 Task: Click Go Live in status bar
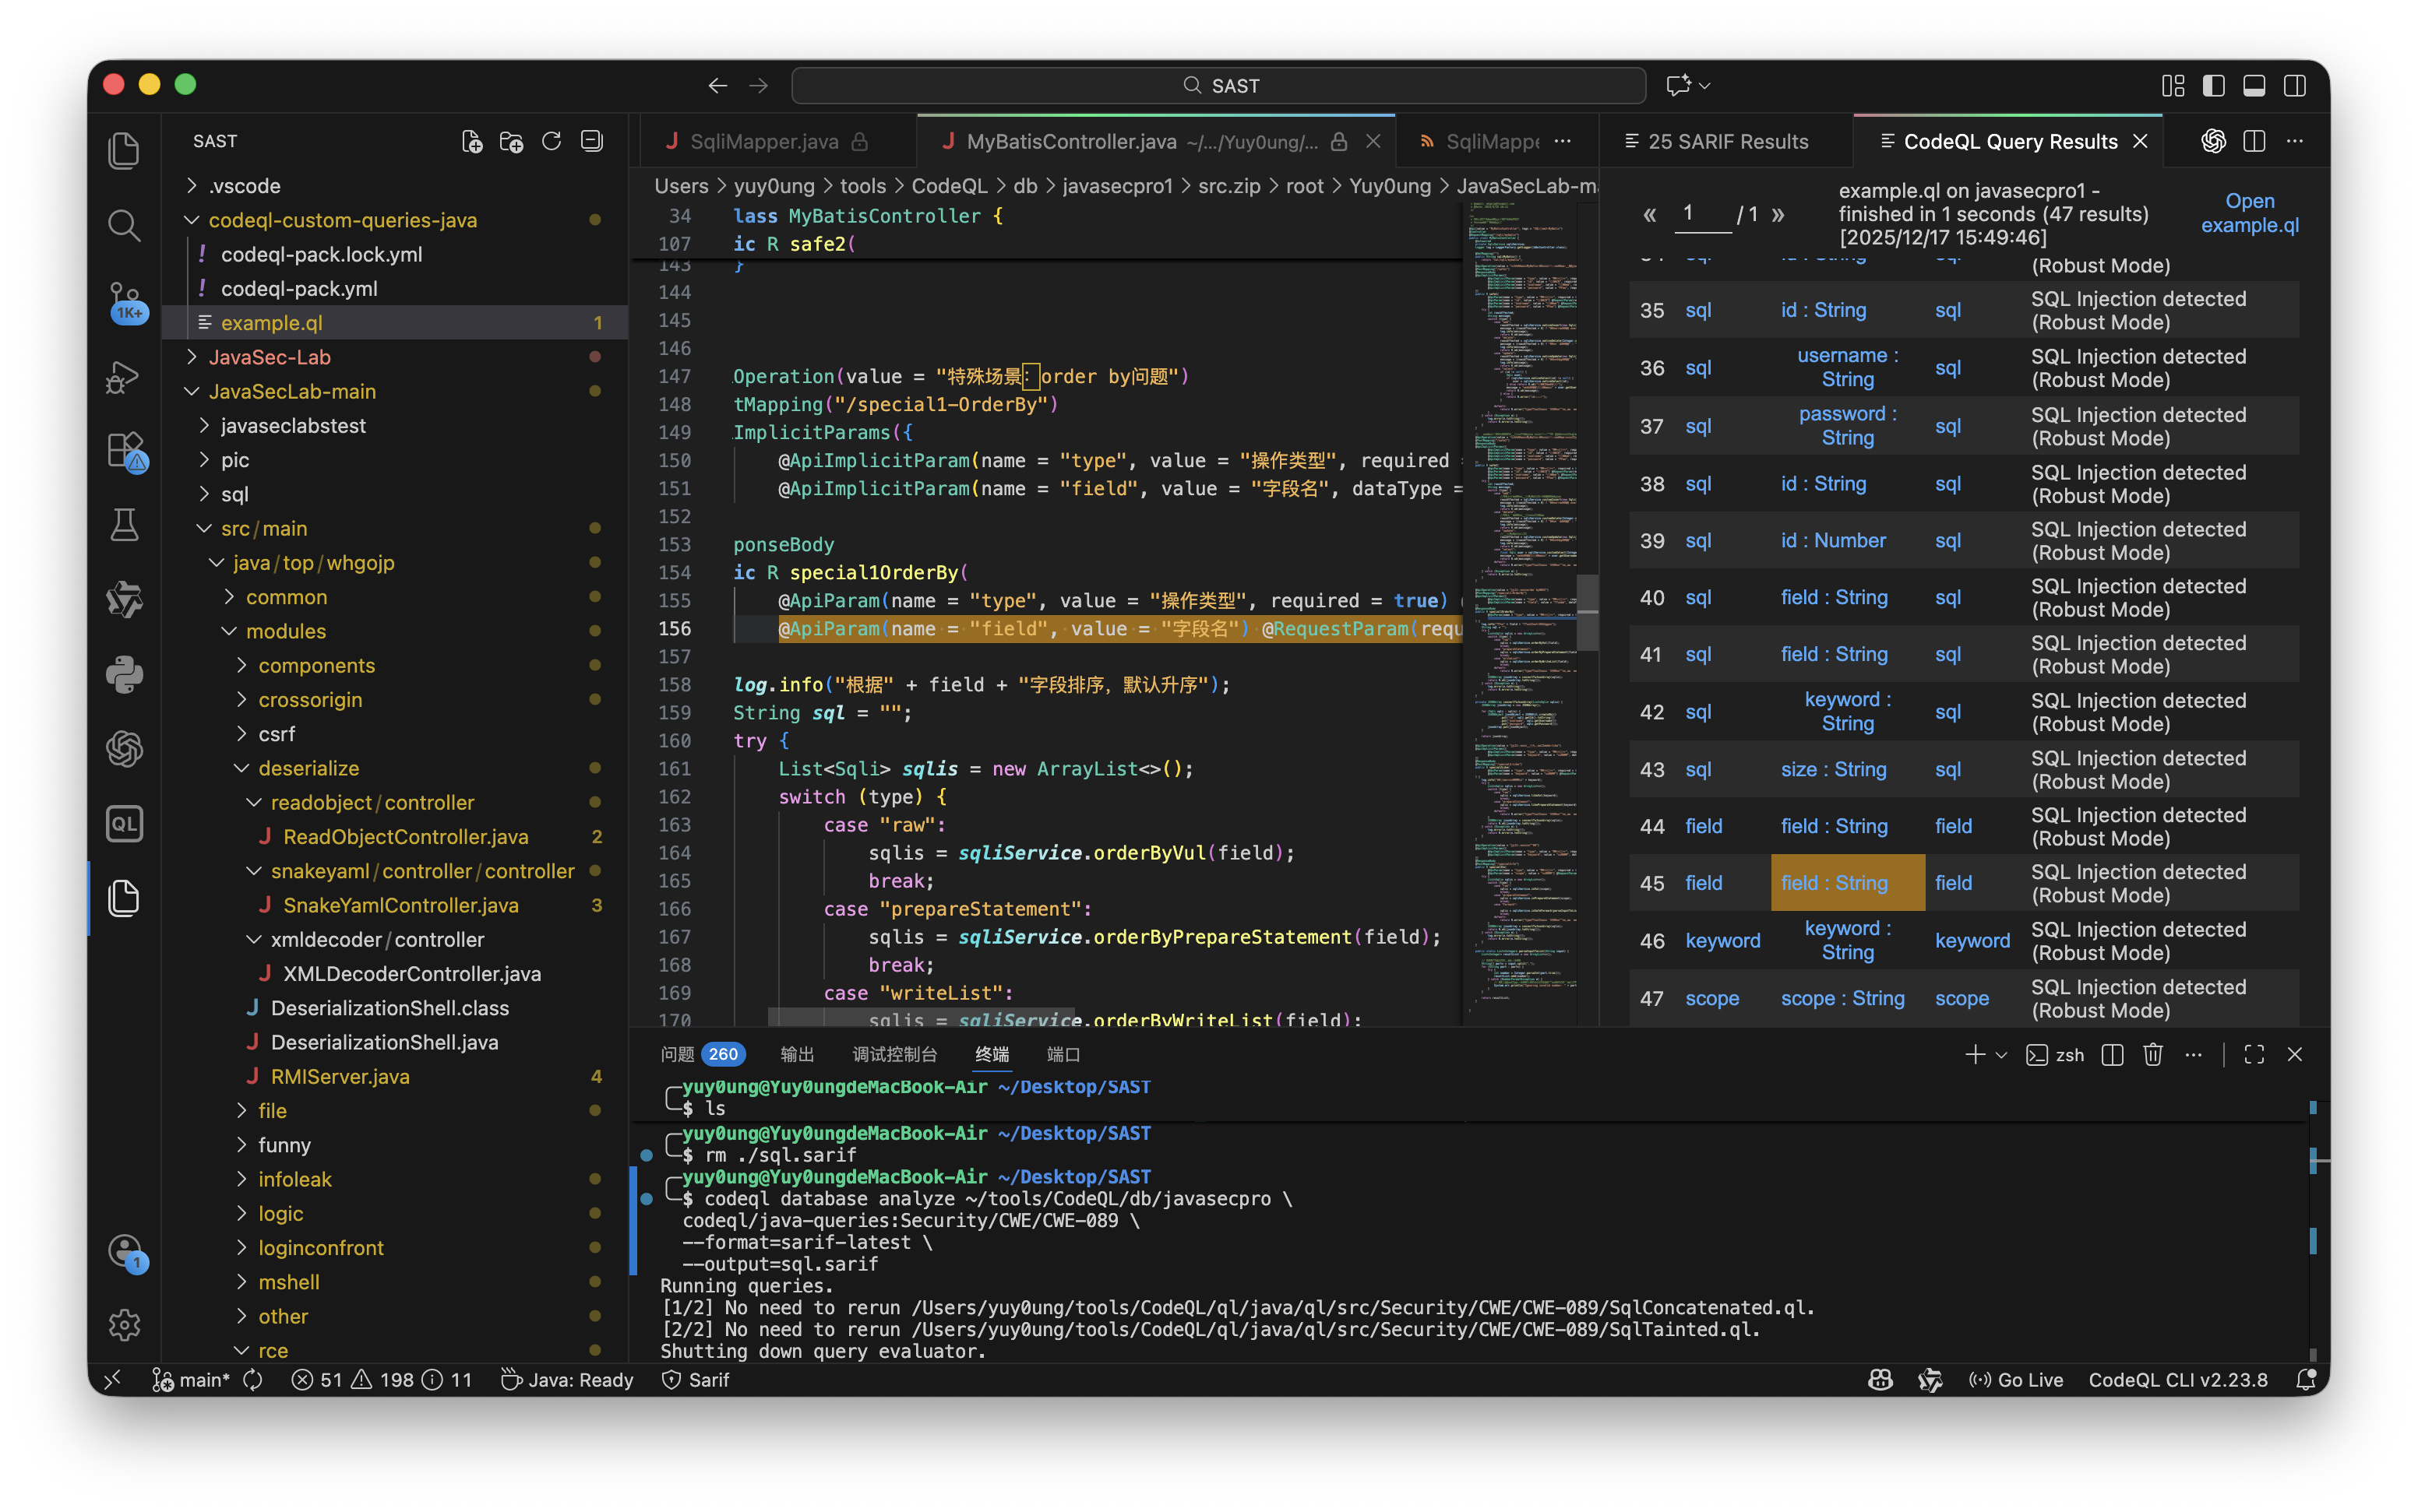(2016, 1379)
